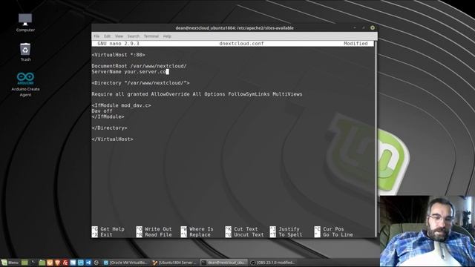The width and height of the screenshot is (475, 267).
Task: Open the file manager folder icon in panel
Action: click(x=42, y=263)
